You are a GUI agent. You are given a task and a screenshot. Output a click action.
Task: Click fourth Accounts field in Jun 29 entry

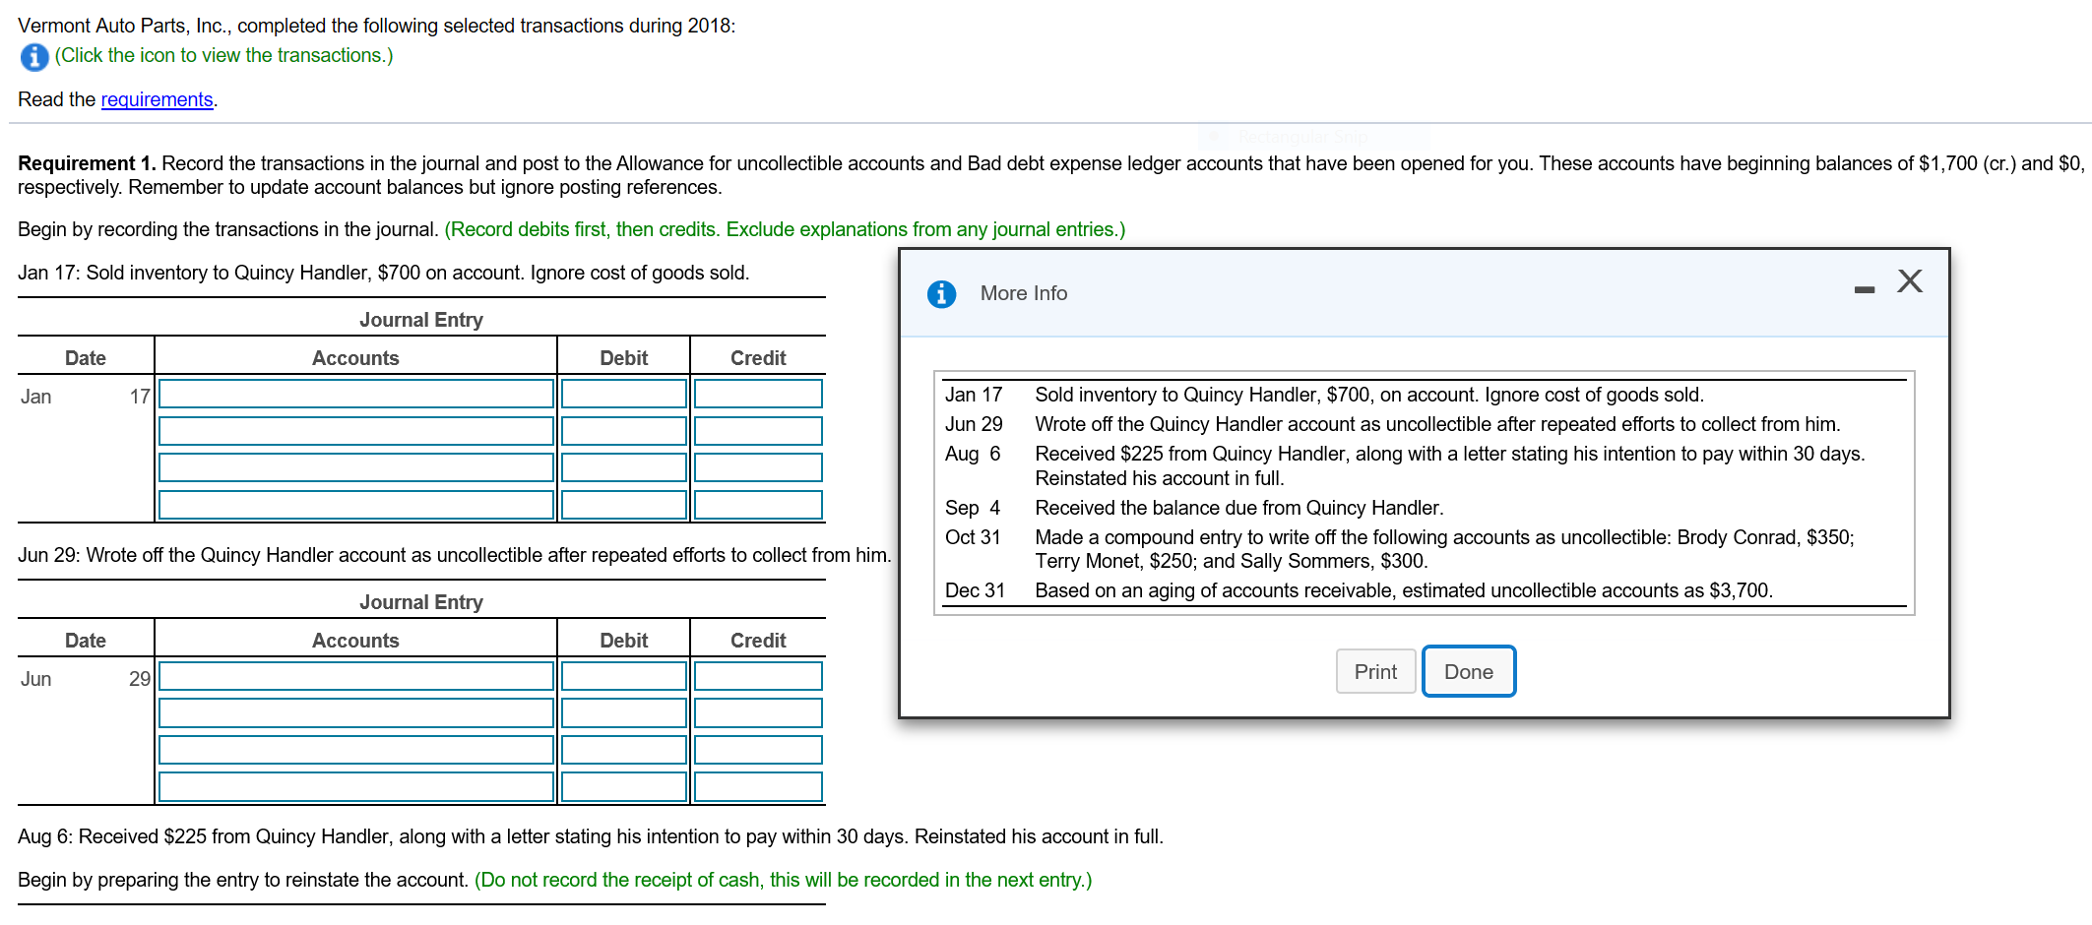click(x=356, y=787)
